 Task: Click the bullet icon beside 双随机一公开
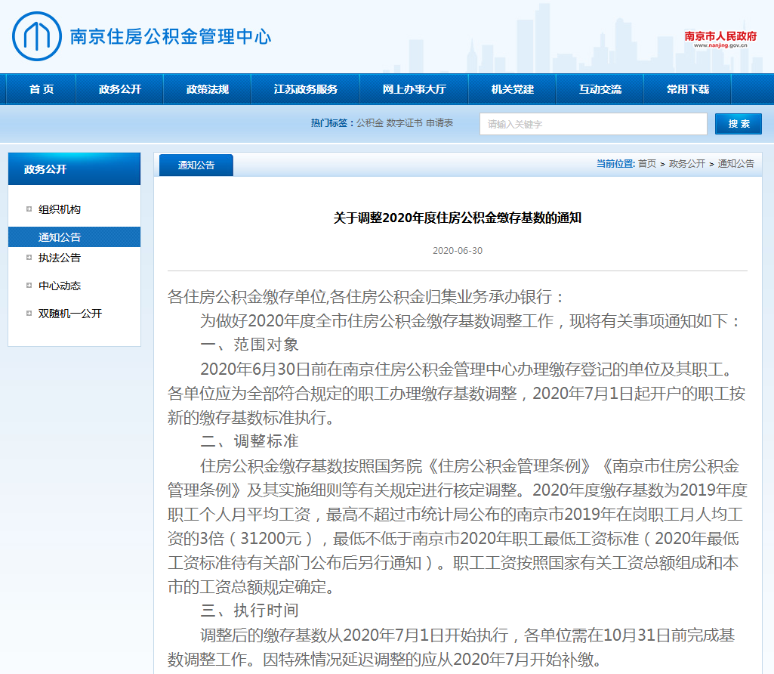(x=29, y=314)
